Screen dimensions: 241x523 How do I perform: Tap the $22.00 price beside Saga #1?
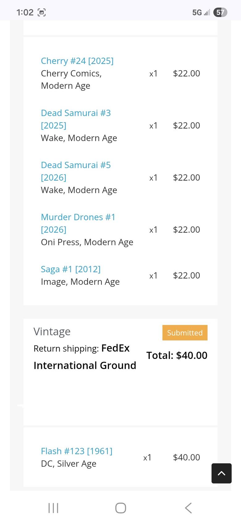point(186,275)
